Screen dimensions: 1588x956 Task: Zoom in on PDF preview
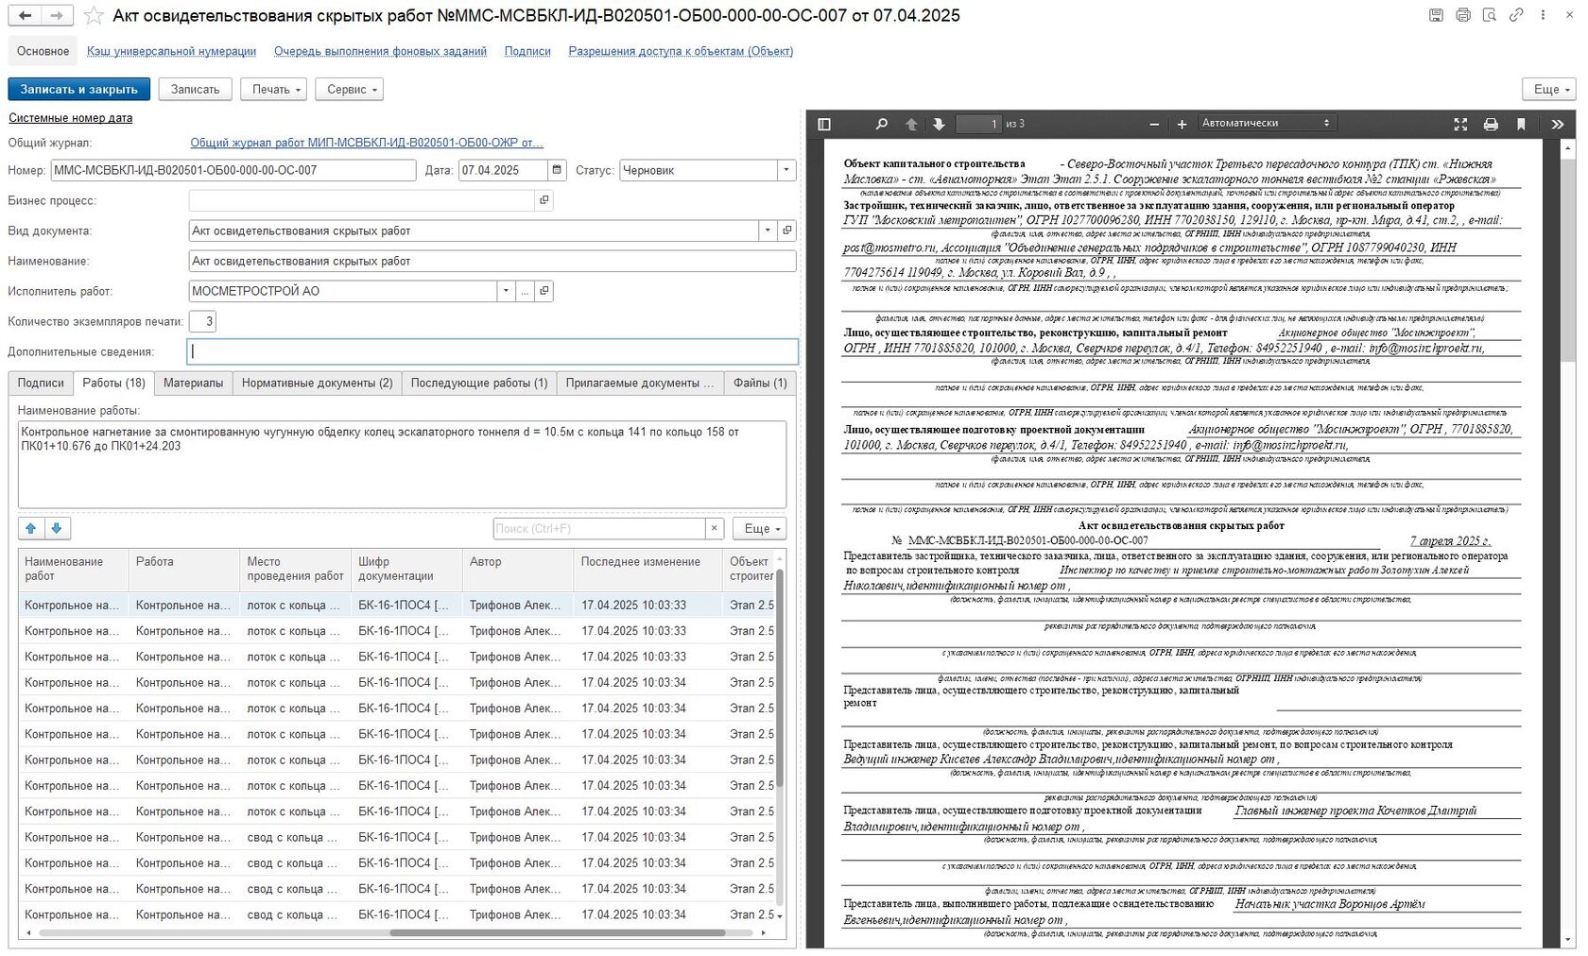[x=1182, y=124]
